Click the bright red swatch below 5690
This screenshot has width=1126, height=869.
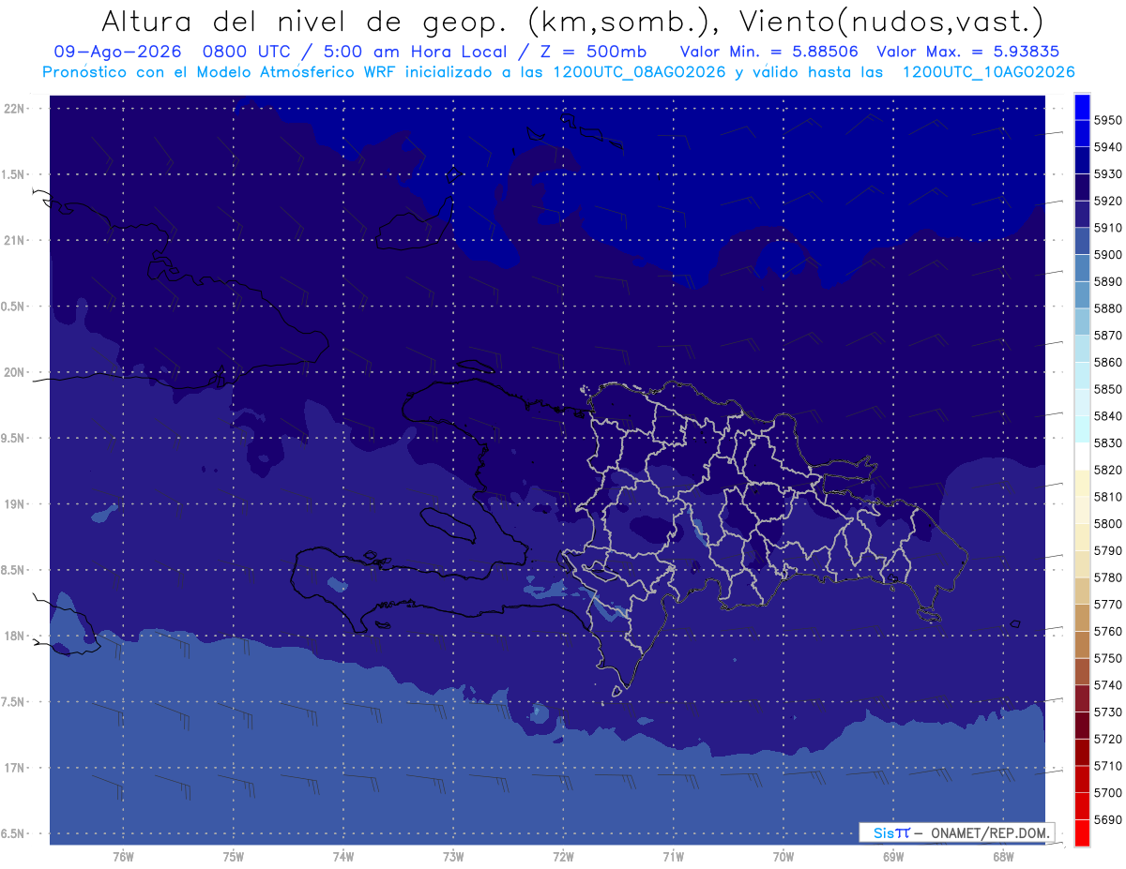(1082, 832)
